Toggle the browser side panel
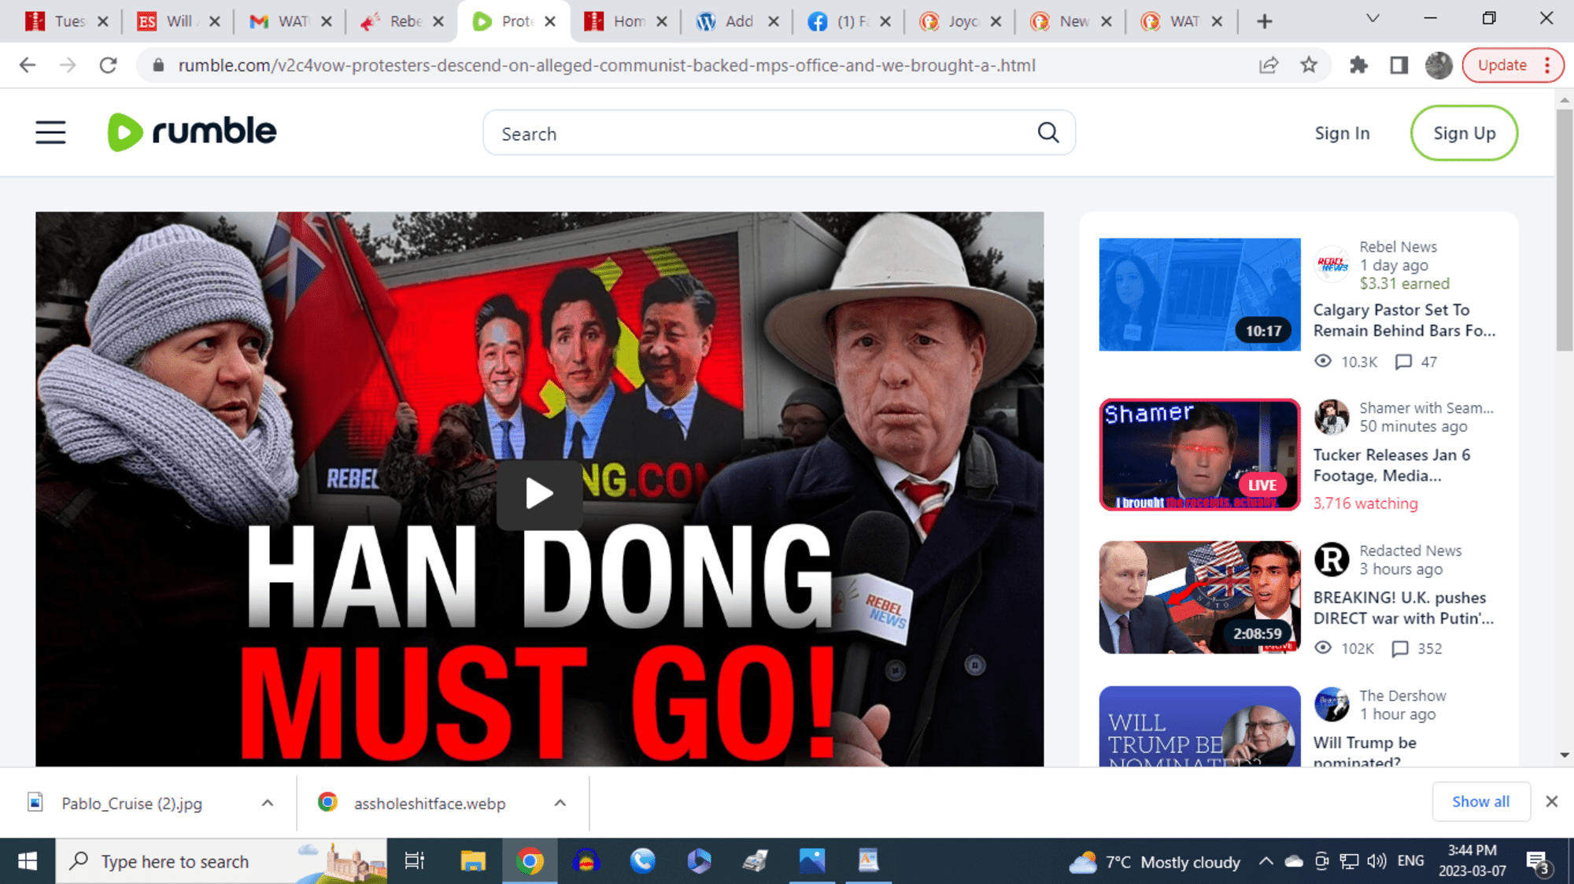 [x=1398, y=65]
